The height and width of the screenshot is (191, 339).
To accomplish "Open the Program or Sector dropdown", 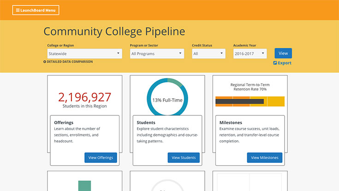I will click(x=157, y=54).
